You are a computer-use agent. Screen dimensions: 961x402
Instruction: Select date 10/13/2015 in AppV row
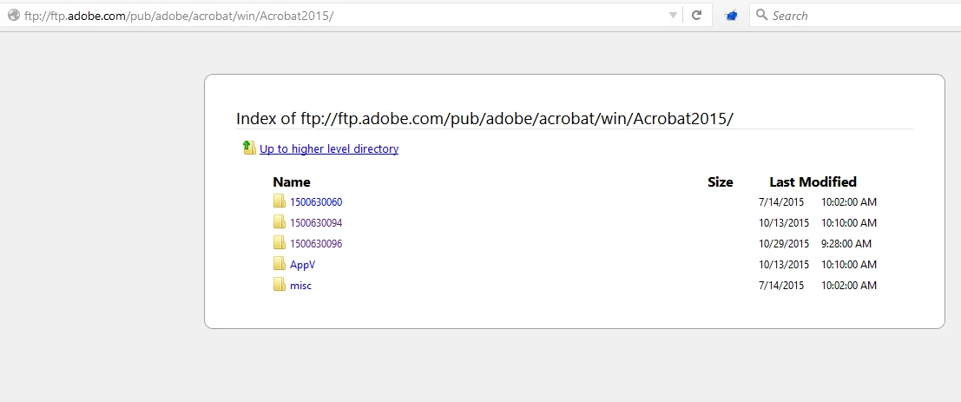point(783,265)
